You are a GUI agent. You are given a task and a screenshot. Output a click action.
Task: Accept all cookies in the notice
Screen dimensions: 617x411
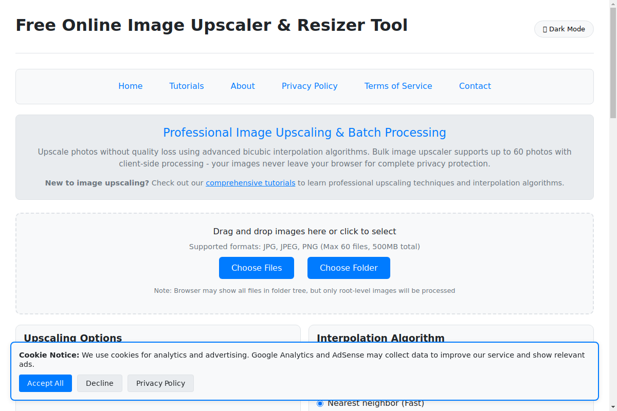[45, 383]
